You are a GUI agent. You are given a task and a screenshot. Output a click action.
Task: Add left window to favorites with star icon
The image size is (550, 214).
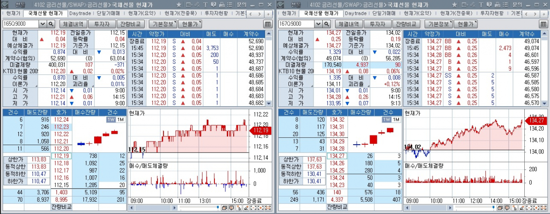click(x=179, y=5)
